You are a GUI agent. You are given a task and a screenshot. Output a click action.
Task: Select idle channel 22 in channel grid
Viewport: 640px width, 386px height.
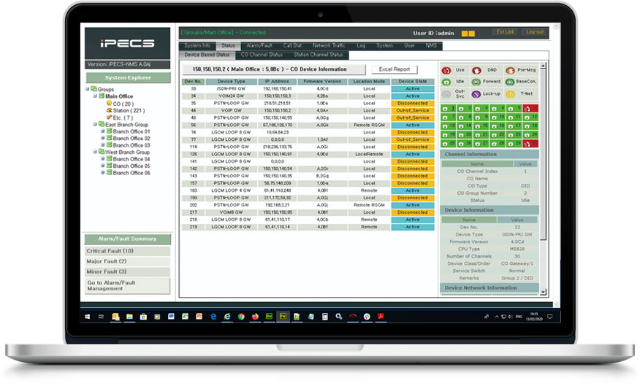(498, 134)
